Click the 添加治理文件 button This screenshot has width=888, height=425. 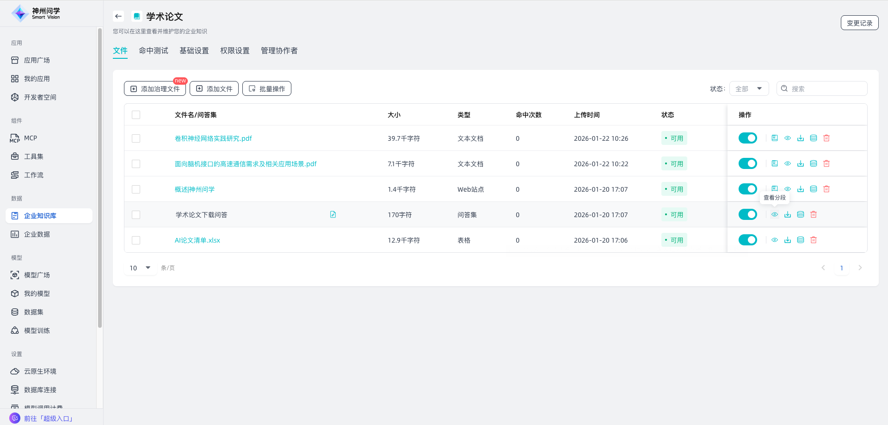(155, 88)
